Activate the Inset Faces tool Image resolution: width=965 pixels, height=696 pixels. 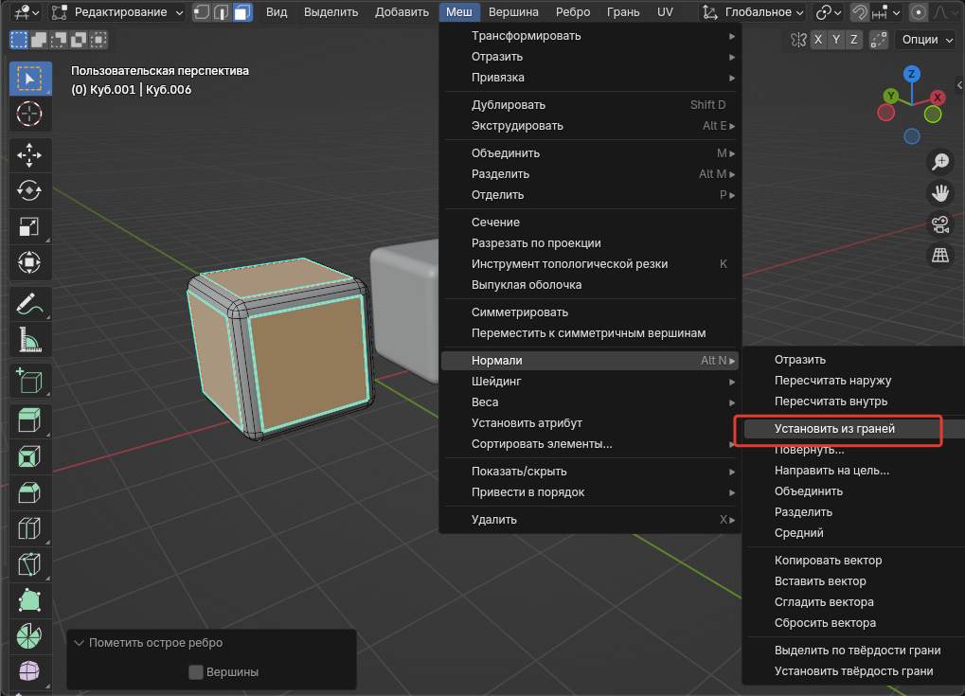(x=29, y=456)
